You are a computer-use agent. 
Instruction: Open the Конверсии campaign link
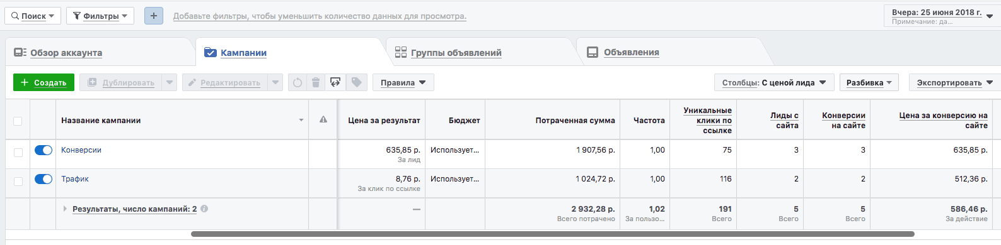pyautogui.click(x=81, y=150)
